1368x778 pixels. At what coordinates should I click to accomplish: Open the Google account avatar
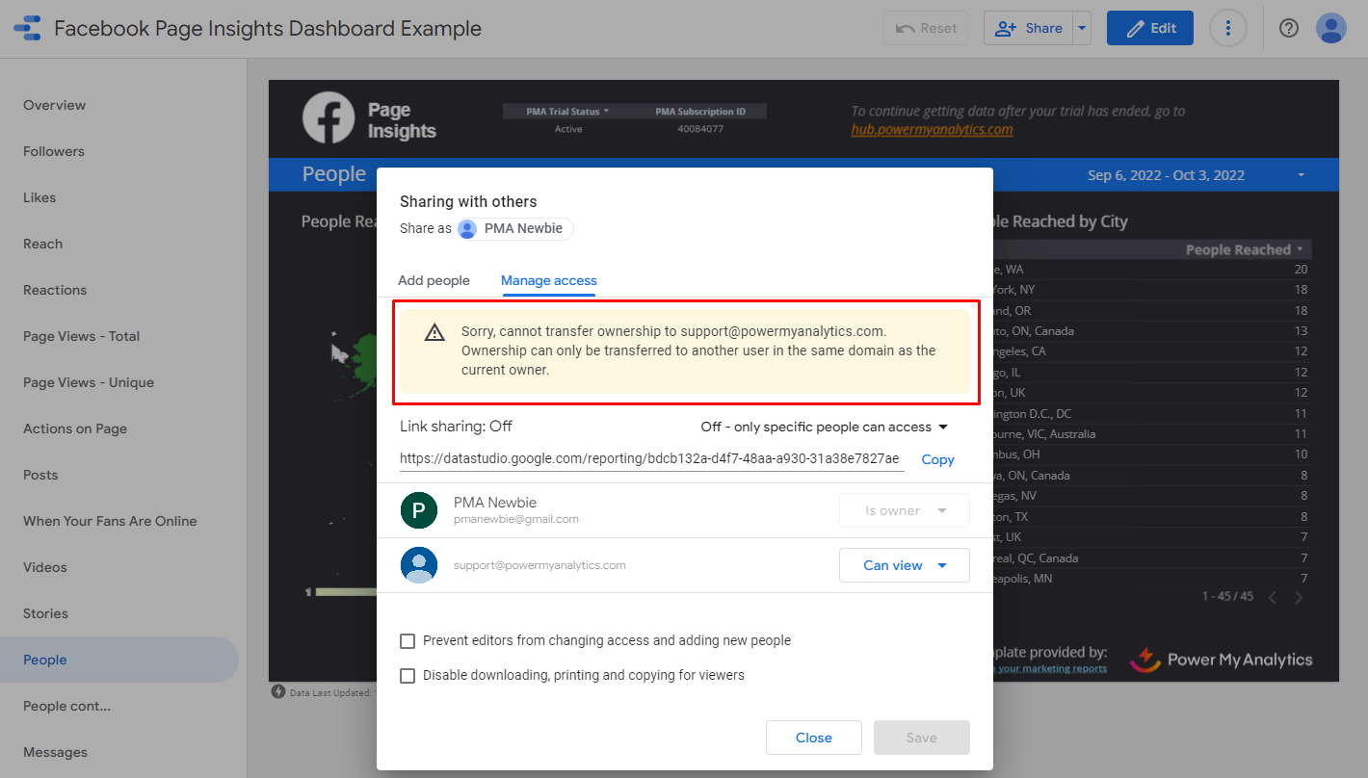(x=1330, y=28)
